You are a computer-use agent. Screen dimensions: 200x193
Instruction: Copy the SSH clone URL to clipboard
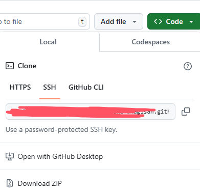186,112
